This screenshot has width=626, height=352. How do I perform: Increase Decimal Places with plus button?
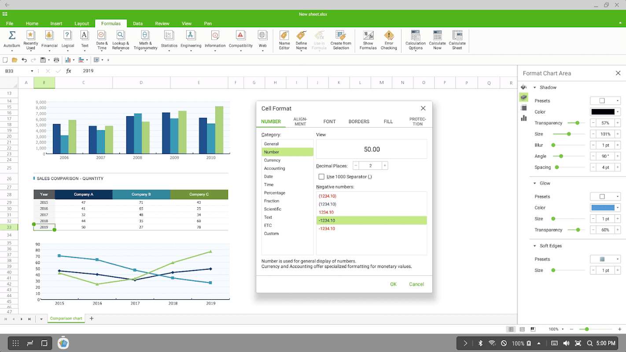pos(385,166)
